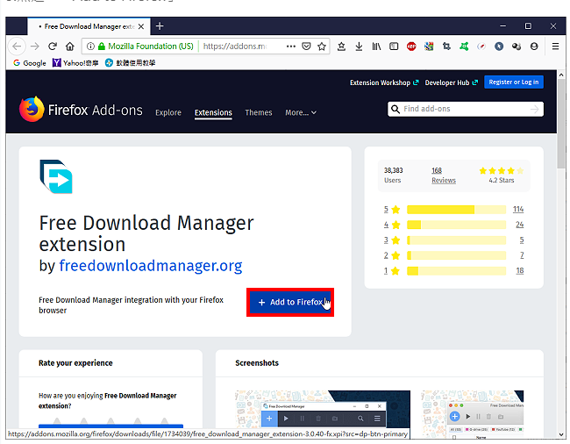The height and width of the screenshot is (444, 570).
Task: Click Add to Firefox button
Action: [x=290, y=302]
